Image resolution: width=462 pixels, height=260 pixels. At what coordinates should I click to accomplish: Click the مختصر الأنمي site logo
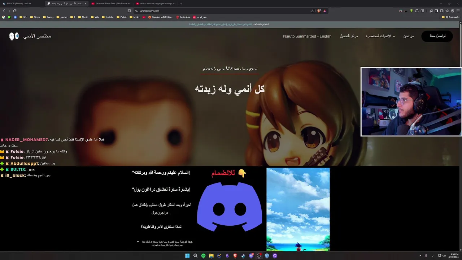click(30, 36)
